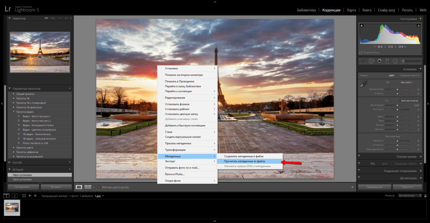This screenshot has height=223, width=430.
Task: Click the Предыдущие button
Action: point(374,187)
